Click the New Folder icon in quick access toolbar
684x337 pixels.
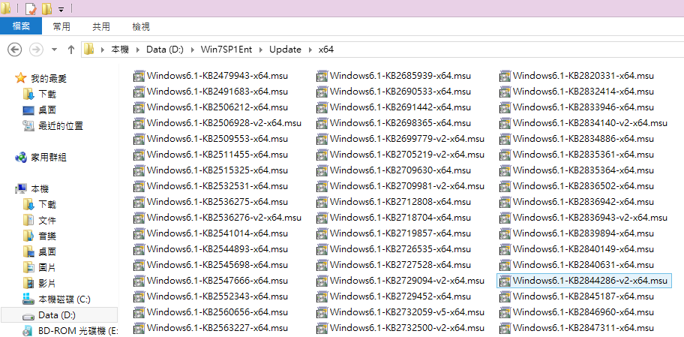click(47, 8)
